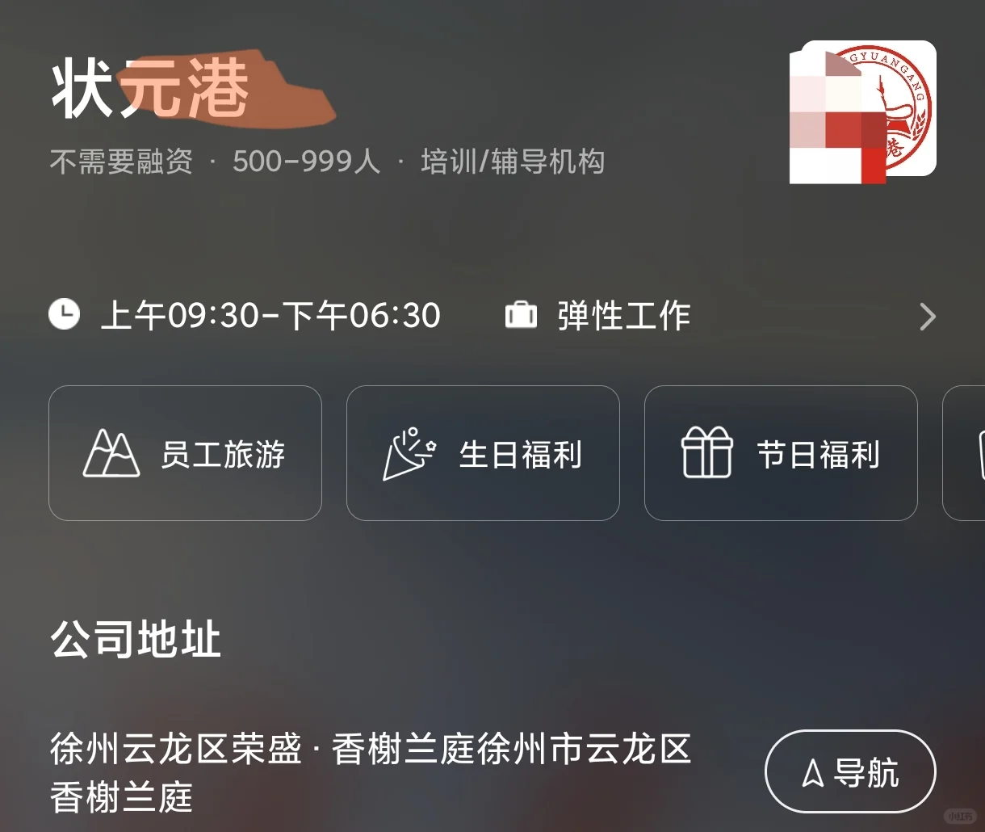The height and width of the screenshot is (832, 985).
Task: Open the 节日福利 benefit card
Action: click(781, 453)
